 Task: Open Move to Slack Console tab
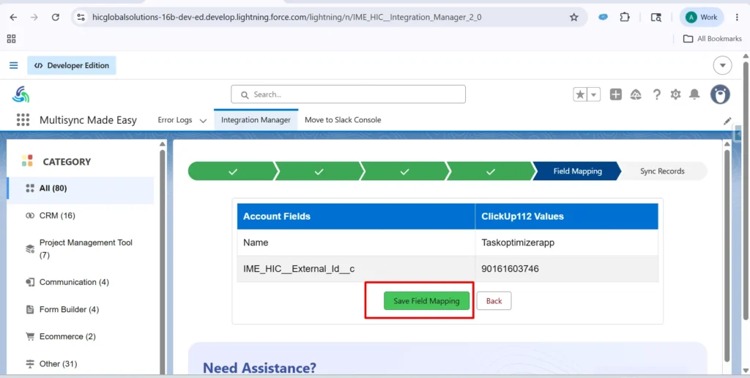click(x=343, y=120)
